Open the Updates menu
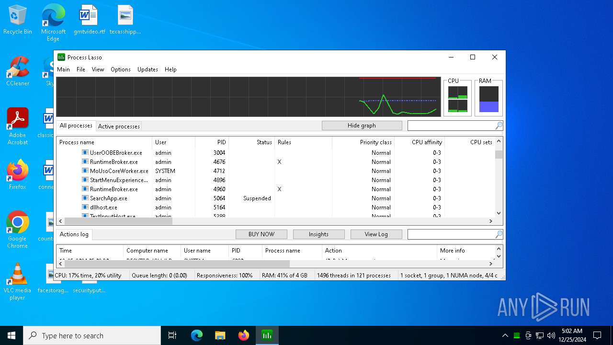Image resolution: width=613 pixels, height=345 pixels. pyautogui.click(x=148, y=69)
